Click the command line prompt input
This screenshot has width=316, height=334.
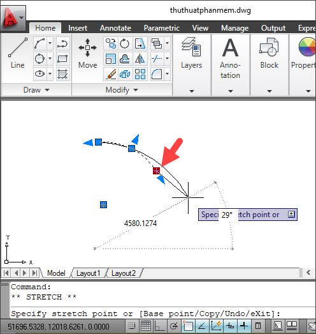point(163,314)
